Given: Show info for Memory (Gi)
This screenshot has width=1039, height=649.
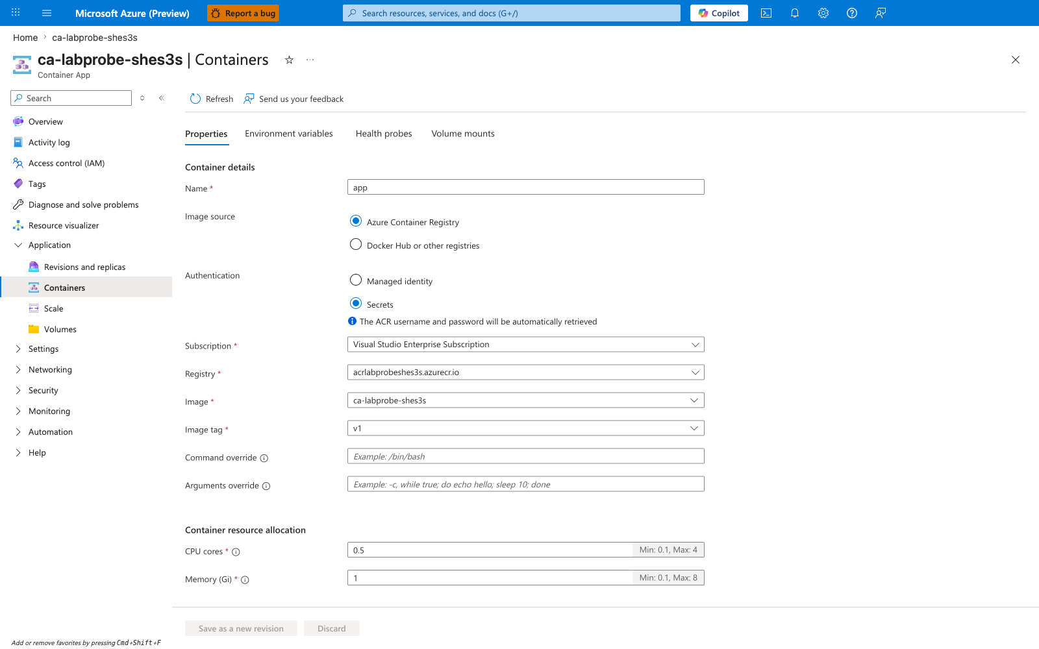Looking at the screenshot, I should 245,580.
